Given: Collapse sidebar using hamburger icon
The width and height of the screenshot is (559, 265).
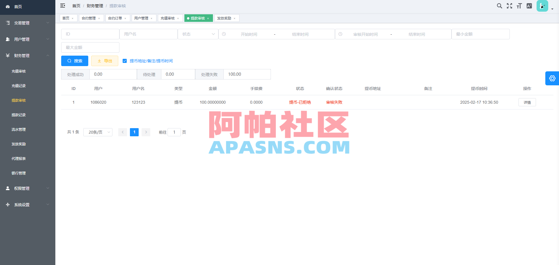Looking at the screenshot, I should point(63,6).
